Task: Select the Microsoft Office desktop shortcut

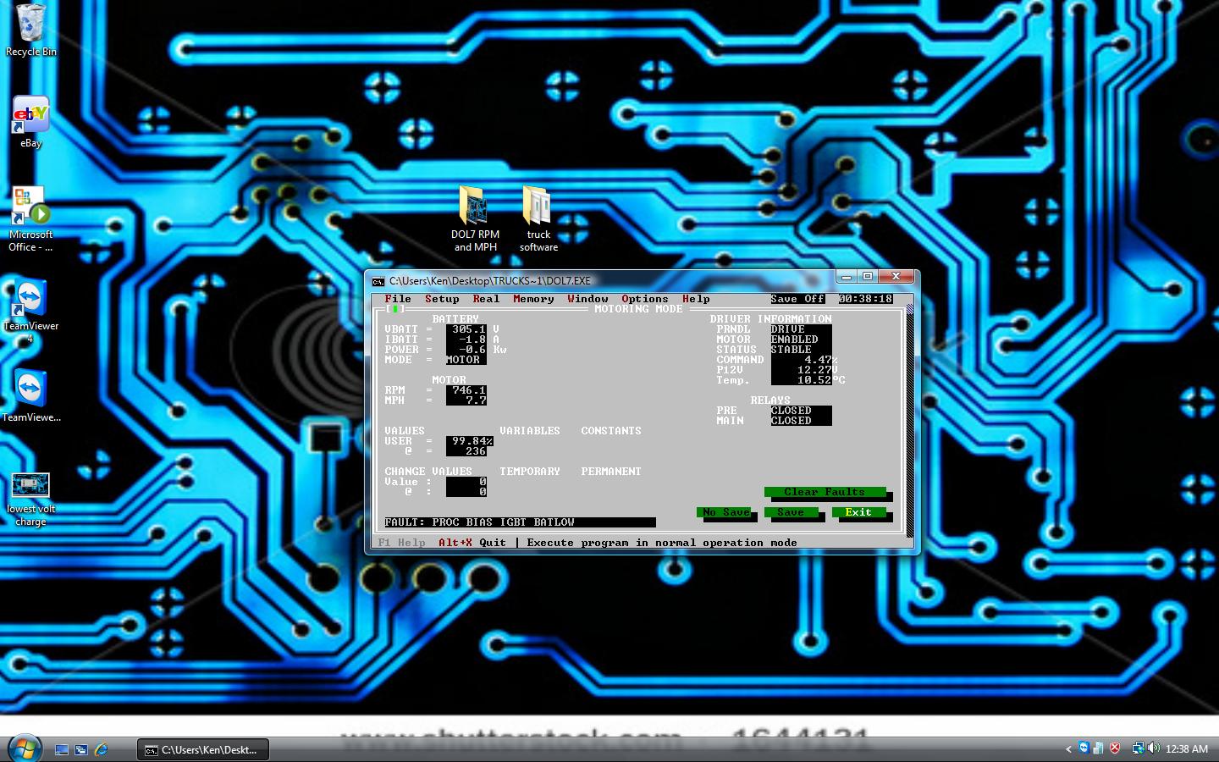Action: coord(30,219)
